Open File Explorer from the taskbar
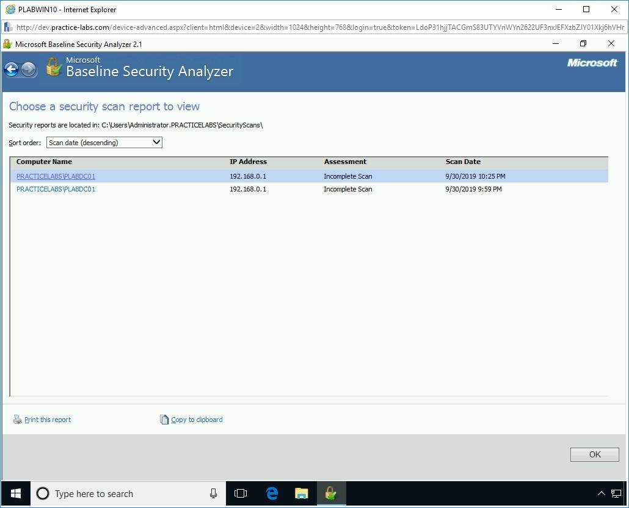The width and height of the screenshot is (629, 508). click(301, 493)
